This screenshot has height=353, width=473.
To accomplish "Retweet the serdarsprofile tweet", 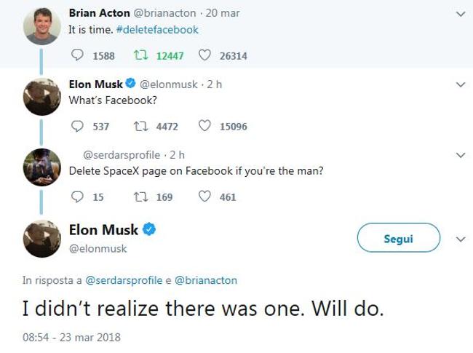I will point(140,197).
